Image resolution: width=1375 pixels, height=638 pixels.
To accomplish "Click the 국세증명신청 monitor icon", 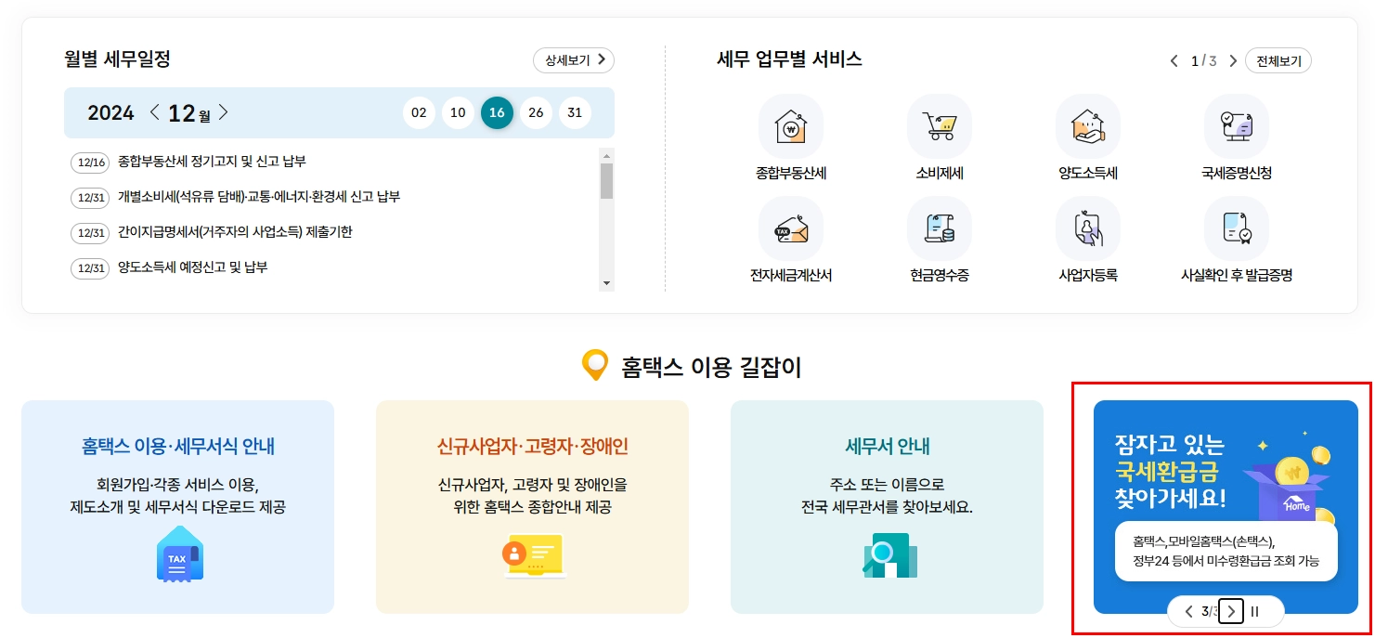I will point(1238,124).
